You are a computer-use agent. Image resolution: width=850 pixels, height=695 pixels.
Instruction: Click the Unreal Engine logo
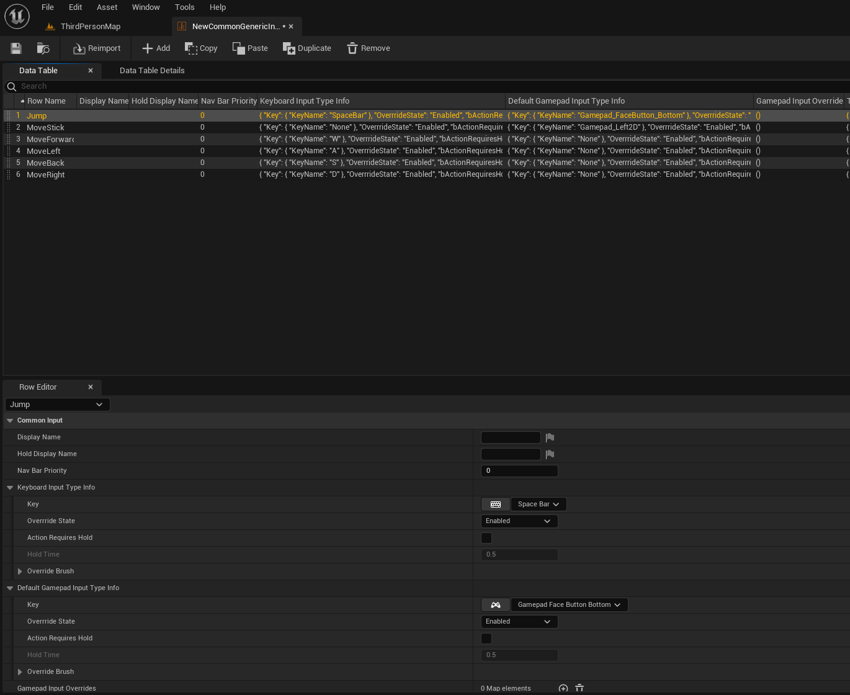pyautogui.click(x=16, y=16)
